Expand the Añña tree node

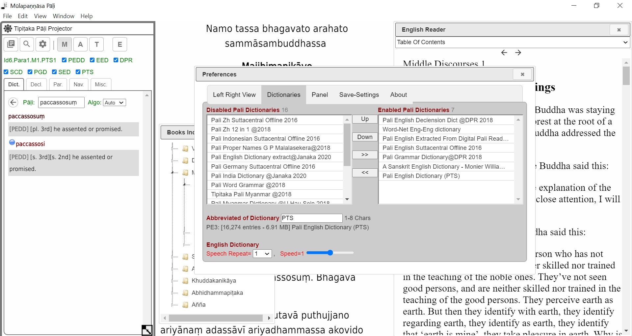[172, 305]
